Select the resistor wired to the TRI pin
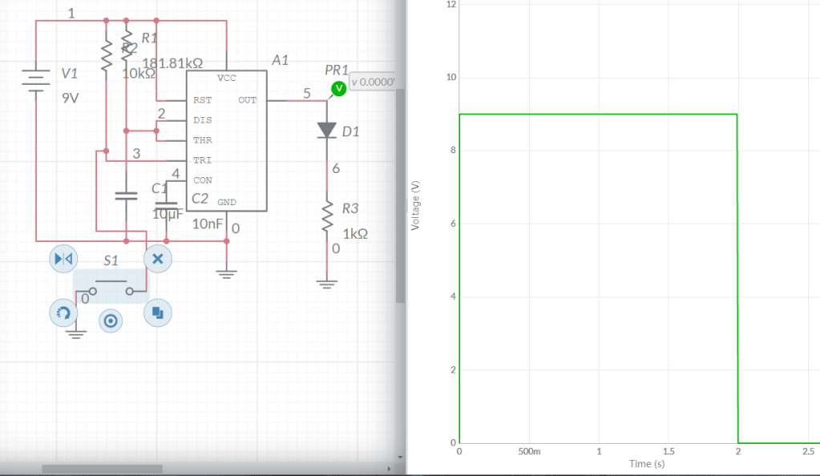Viewport: 820px width, 476px height. pos(106,55)
